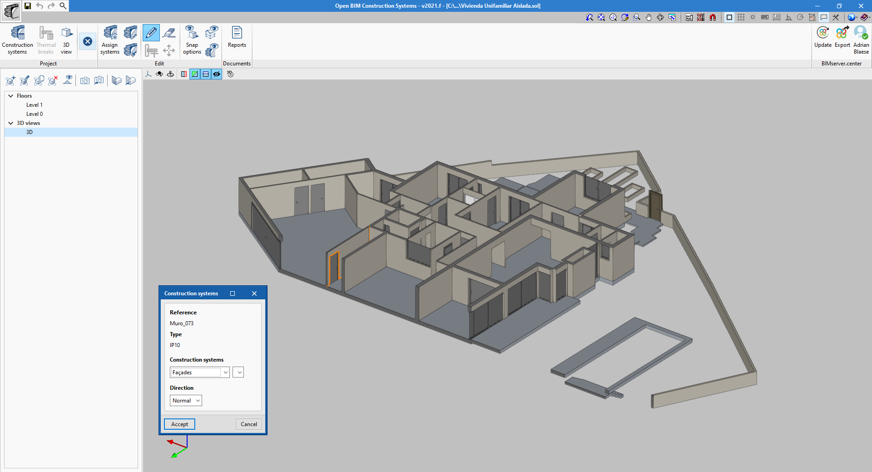Toggle the keyboard coordinate input button
Screen dimensions: 872x472
pyautogui.click(x=765, y=17)
